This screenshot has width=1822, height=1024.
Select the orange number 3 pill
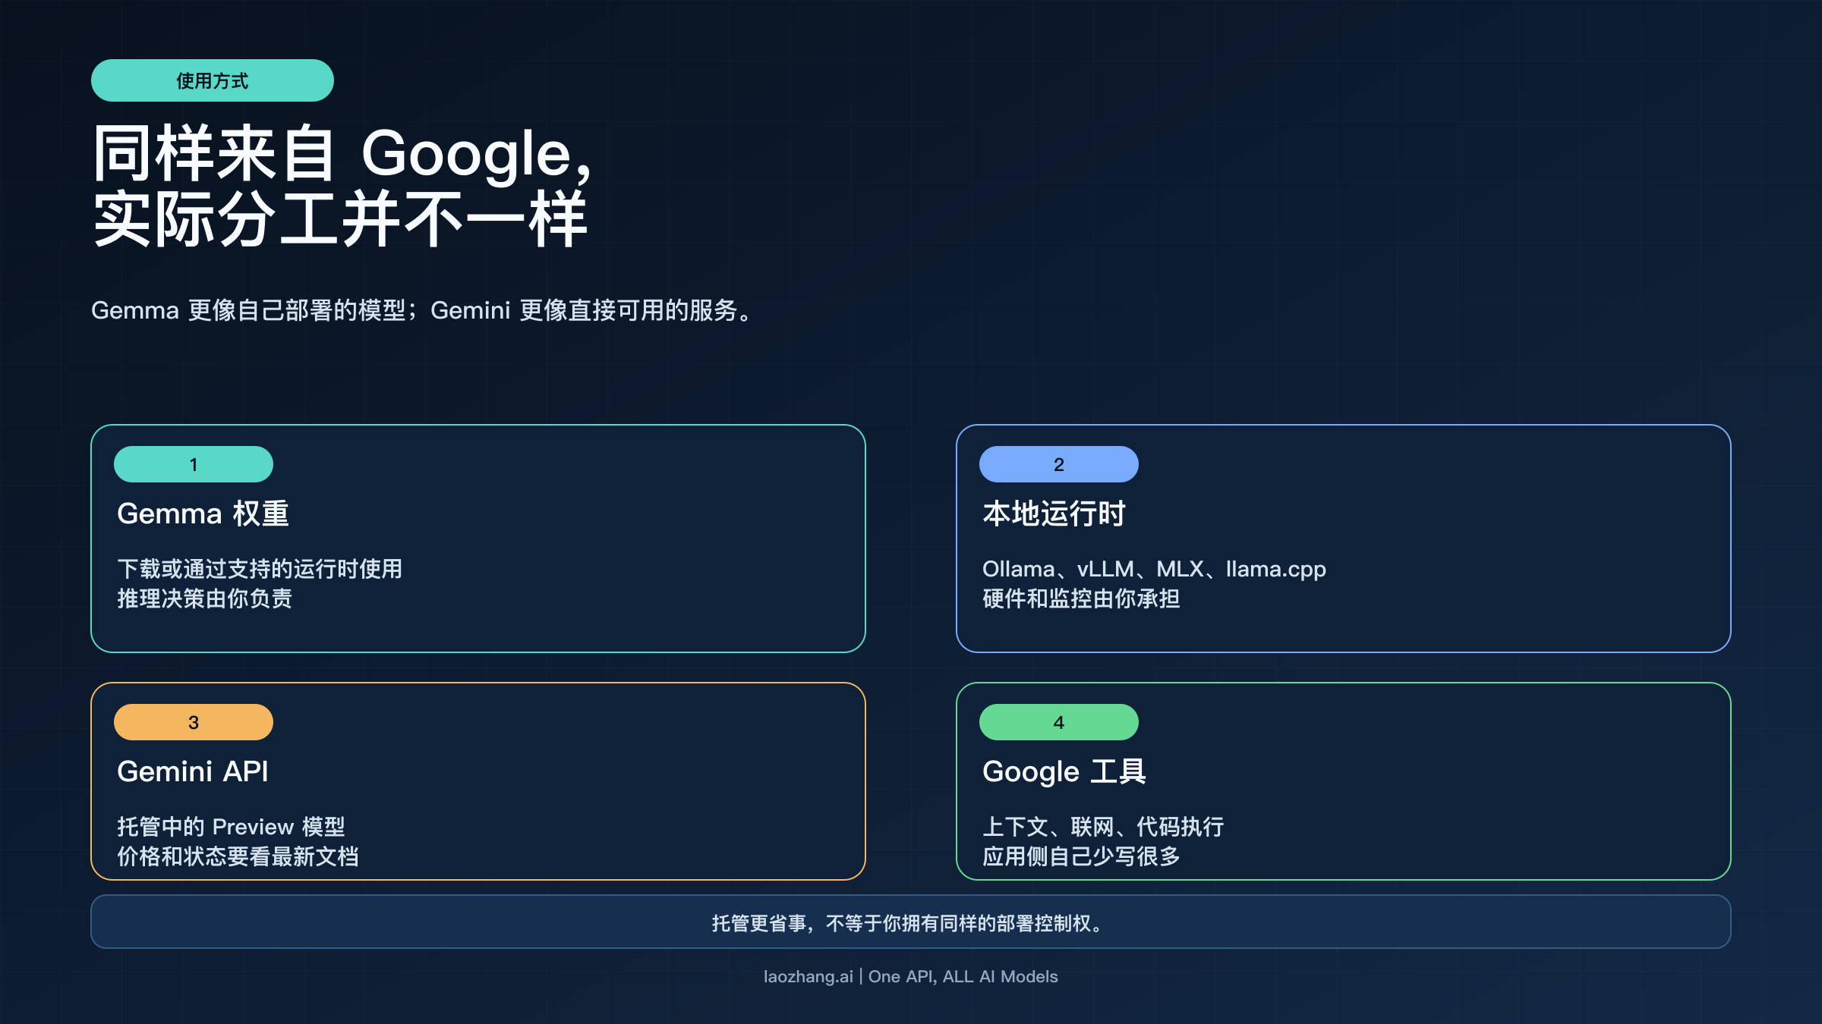(193, 721)
